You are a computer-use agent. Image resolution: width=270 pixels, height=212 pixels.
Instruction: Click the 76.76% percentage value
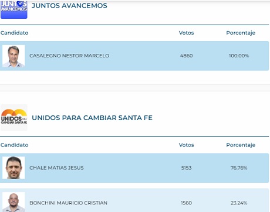[x=239, y=167]
